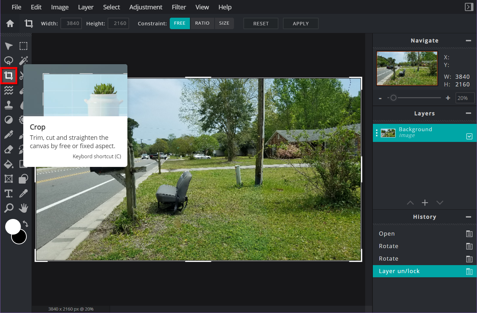Select the Hand pan tool
This screenshot has width=477, height=313.
tap(23, 208)
